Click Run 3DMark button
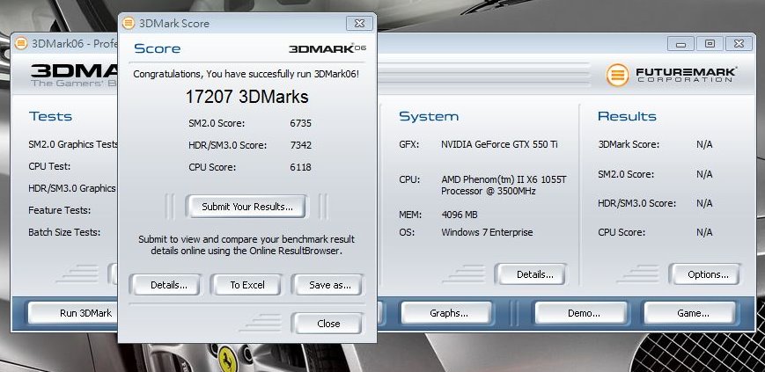Viewport: 765px width, 372px height. pos(73,313)
